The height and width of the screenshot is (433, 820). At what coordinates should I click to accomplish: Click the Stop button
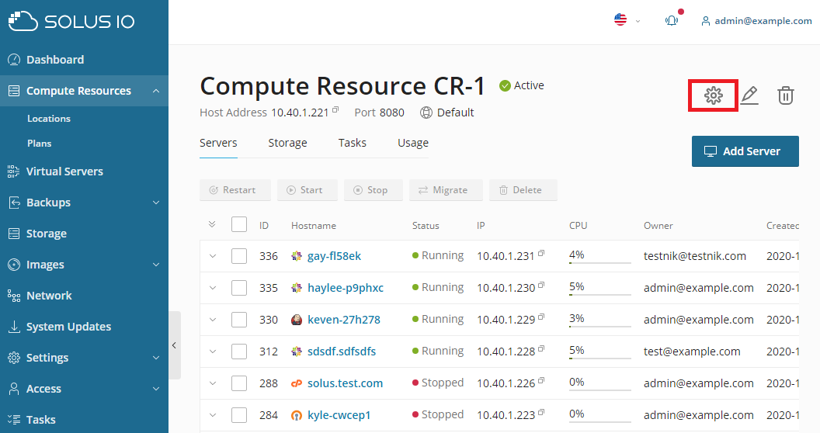pyautogui.click(x=374, y=190)
